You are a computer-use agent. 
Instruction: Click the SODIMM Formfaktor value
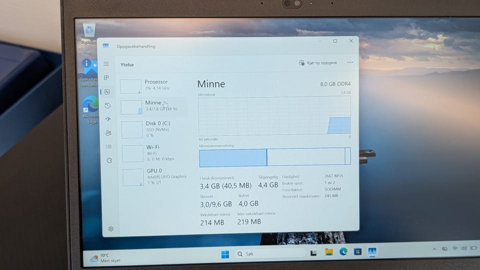point(332,189)
